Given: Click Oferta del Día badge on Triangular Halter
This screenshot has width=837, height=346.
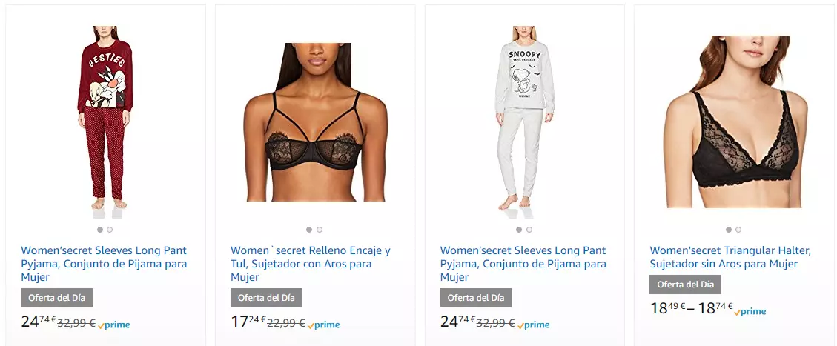Looking at the screenshot, I should 686,285.
